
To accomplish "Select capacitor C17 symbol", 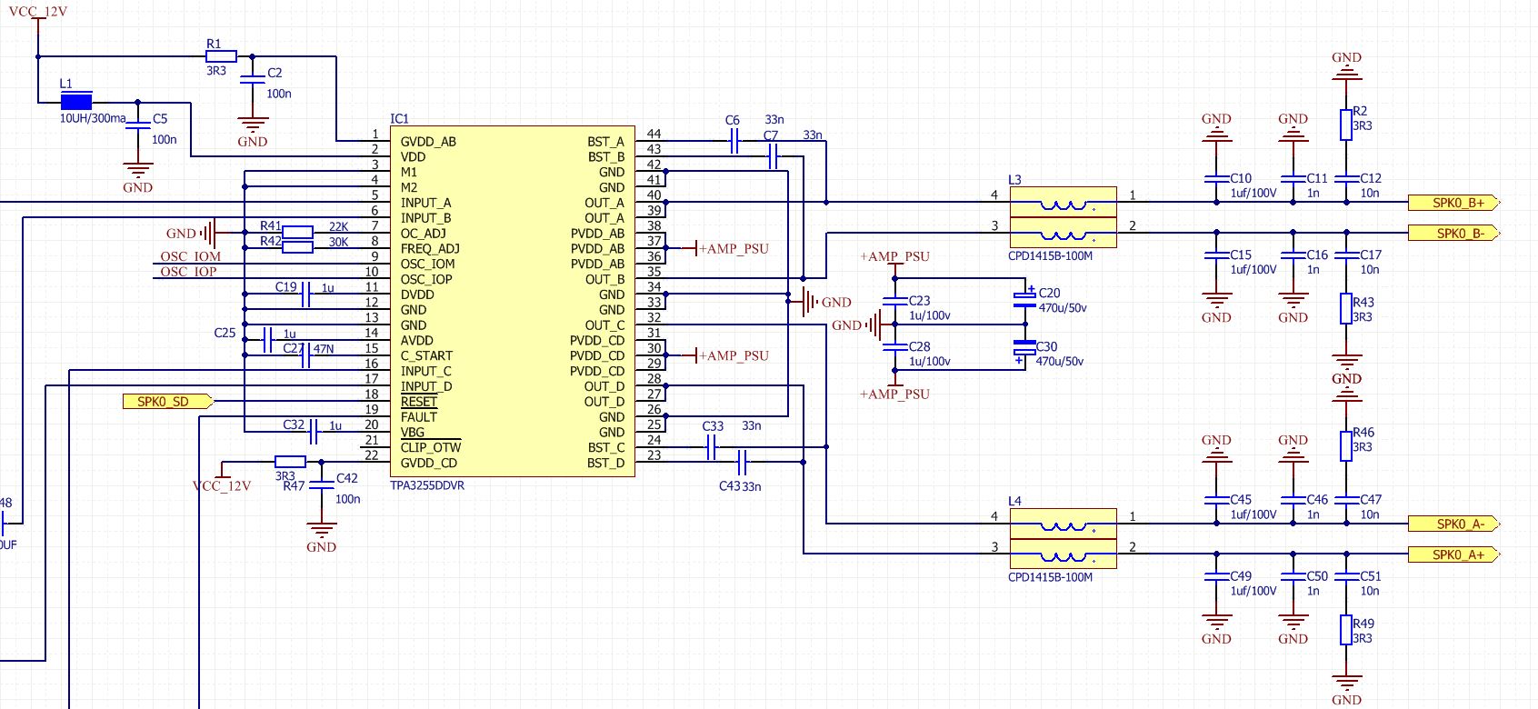I will (1346, 255).
